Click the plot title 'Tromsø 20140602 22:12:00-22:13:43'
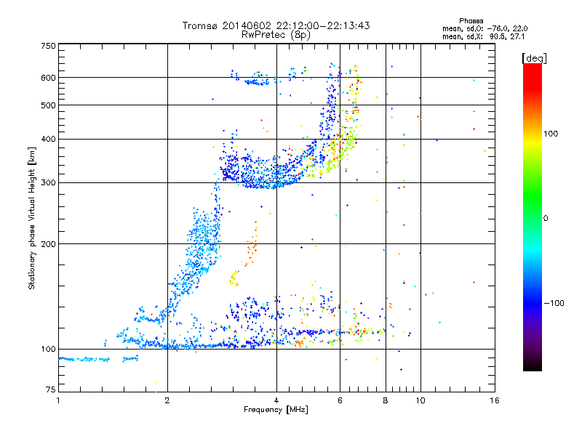 pyautogui.click(x=276, y=25)
